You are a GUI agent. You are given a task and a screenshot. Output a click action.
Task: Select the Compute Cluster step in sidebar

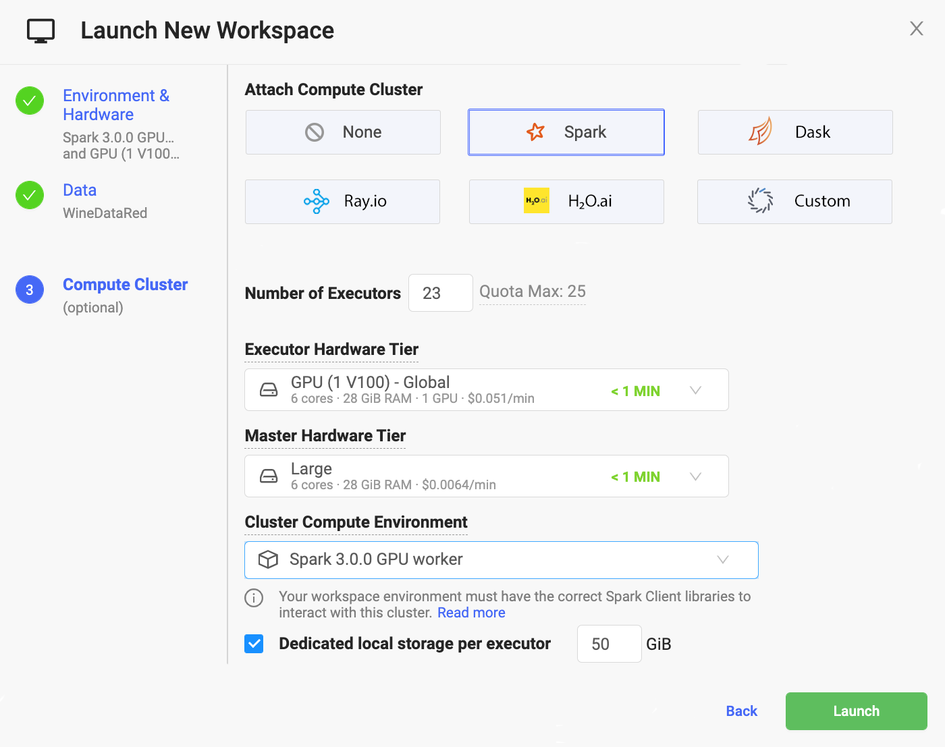[x=125, y=284]
